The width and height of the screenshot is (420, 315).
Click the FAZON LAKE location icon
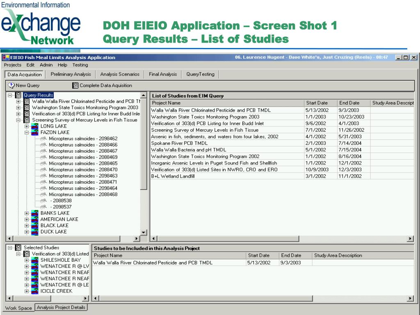[x=35, y=132]
